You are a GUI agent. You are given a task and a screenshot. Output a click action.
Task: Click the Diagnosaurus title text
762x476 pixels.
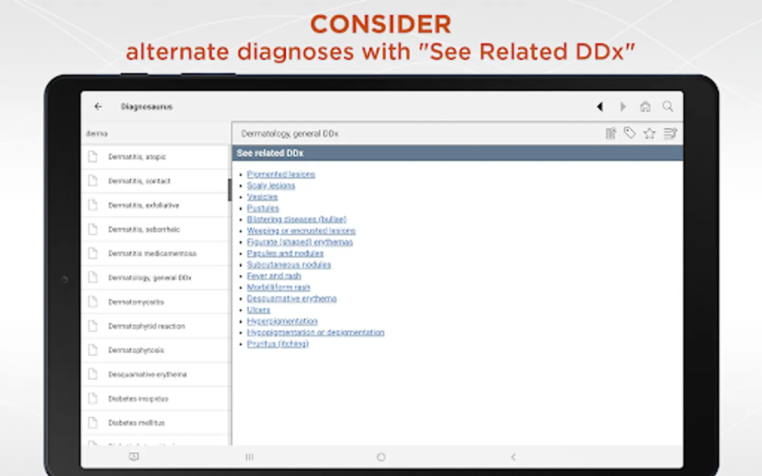coord(147,107)
